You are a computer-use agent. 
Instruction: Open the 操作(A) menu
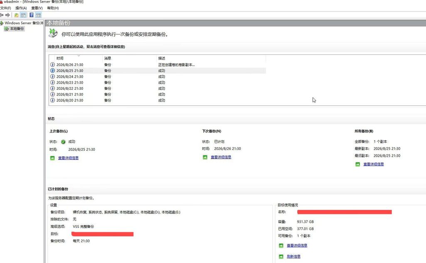point(21,8)
